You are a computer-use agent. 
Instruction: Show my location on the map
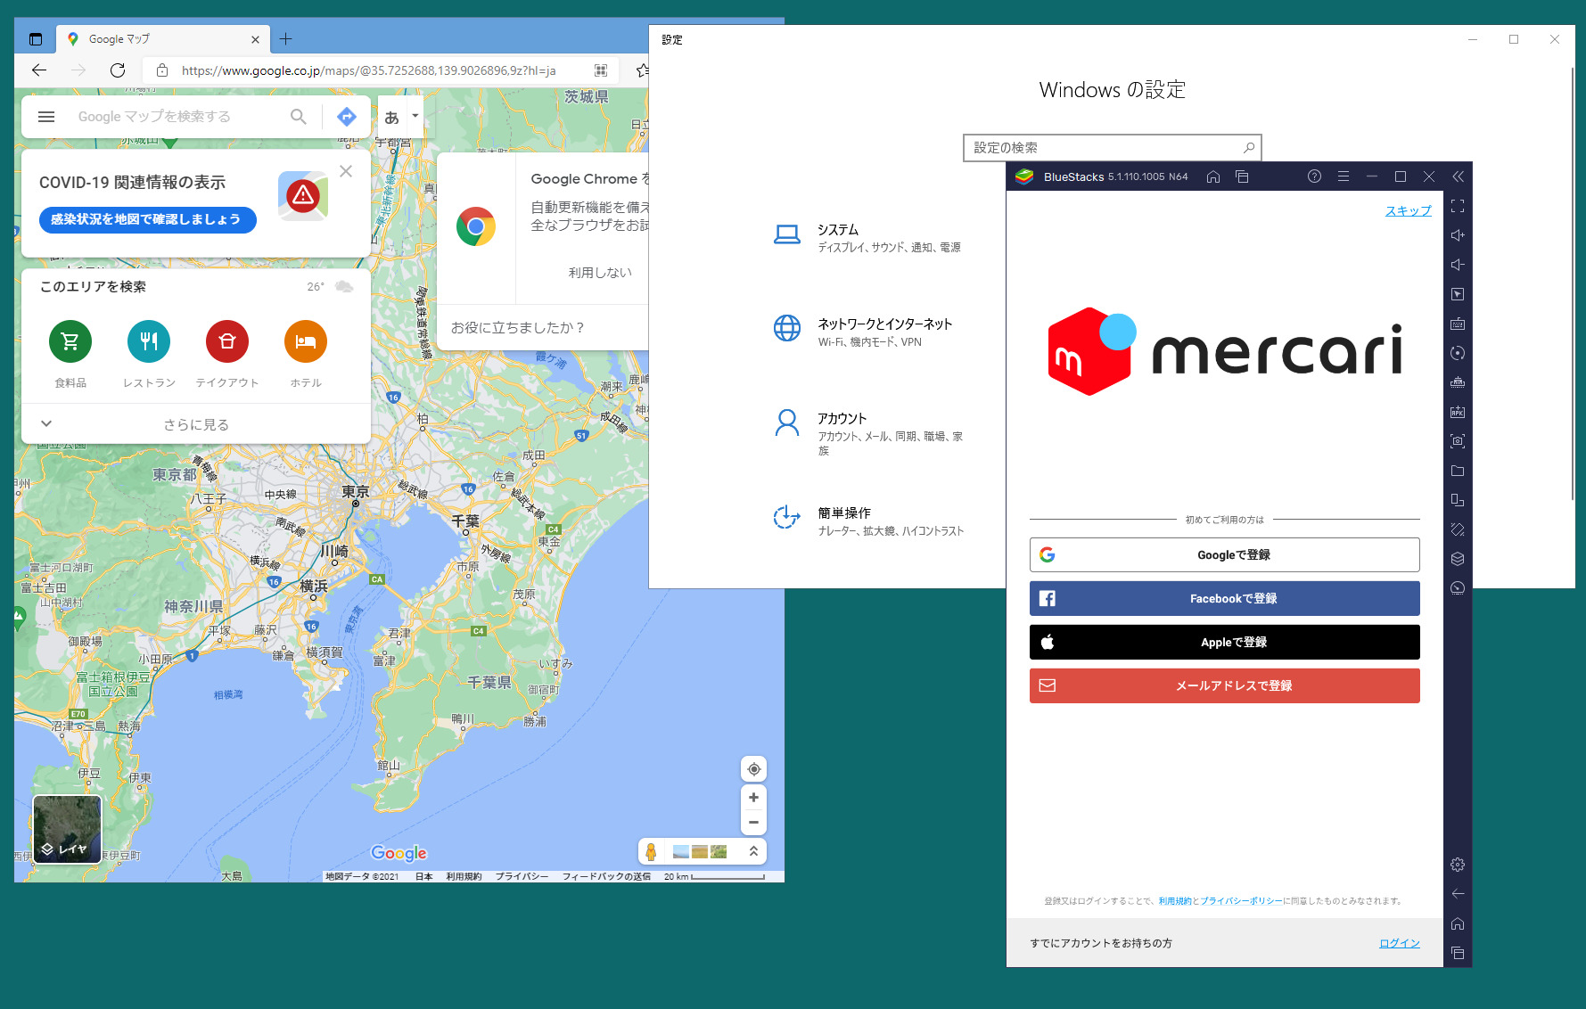tap(754, 769)
